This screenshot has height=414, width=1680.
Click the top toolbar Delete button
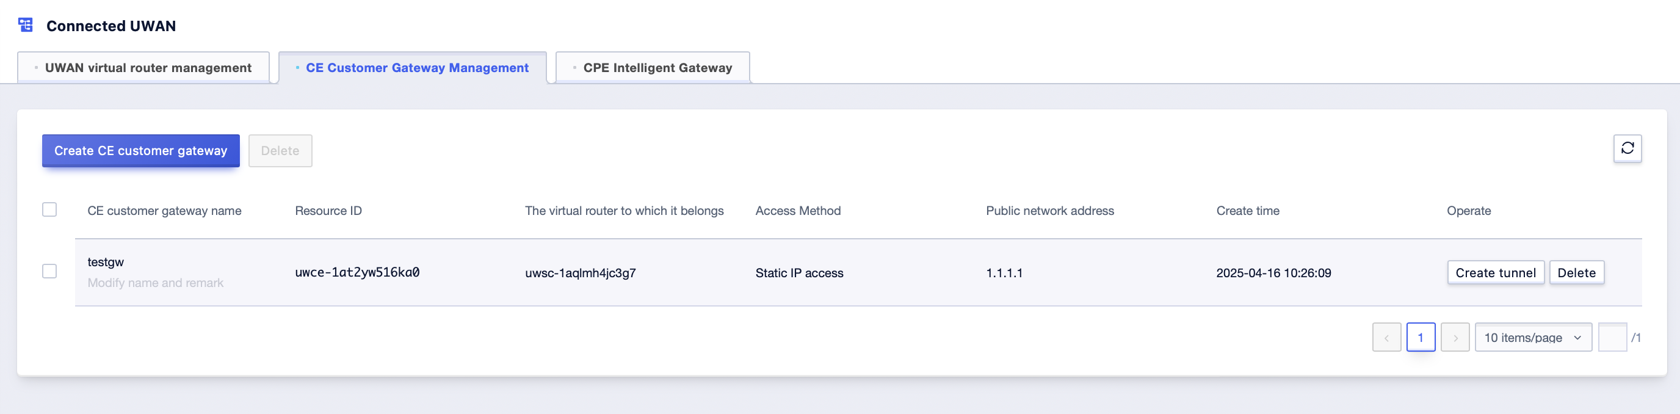click(x=280, y=151)
